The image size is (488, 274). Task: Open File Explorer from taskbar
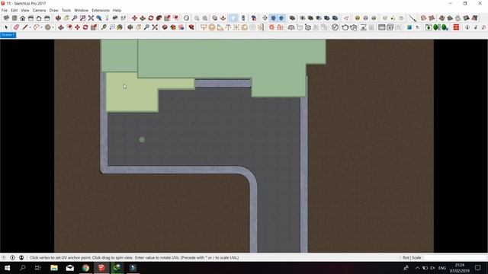(x=54, y=268)
